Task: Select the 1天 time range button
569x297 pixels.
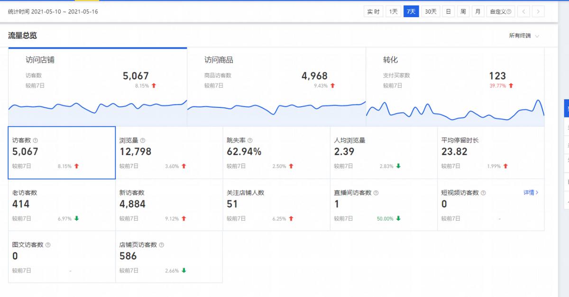Action: (393, 11)
